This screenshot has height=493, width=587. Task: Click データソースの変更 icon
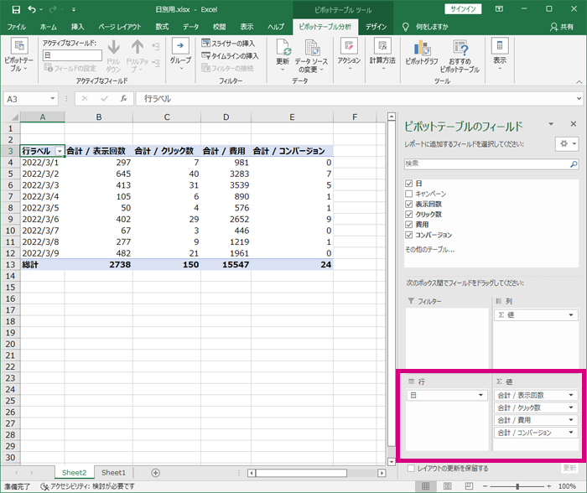point(313,48)
